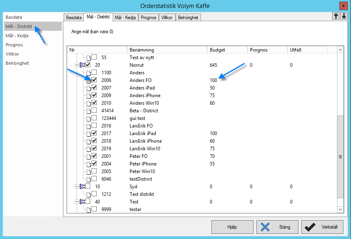Click the document icon for gui test
This screenshot has width=351, height=239.
pos(89,119)
